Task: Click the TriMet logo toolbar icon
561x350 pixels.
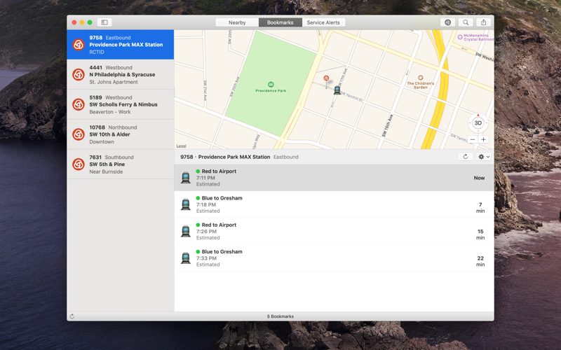Action: 447,22
